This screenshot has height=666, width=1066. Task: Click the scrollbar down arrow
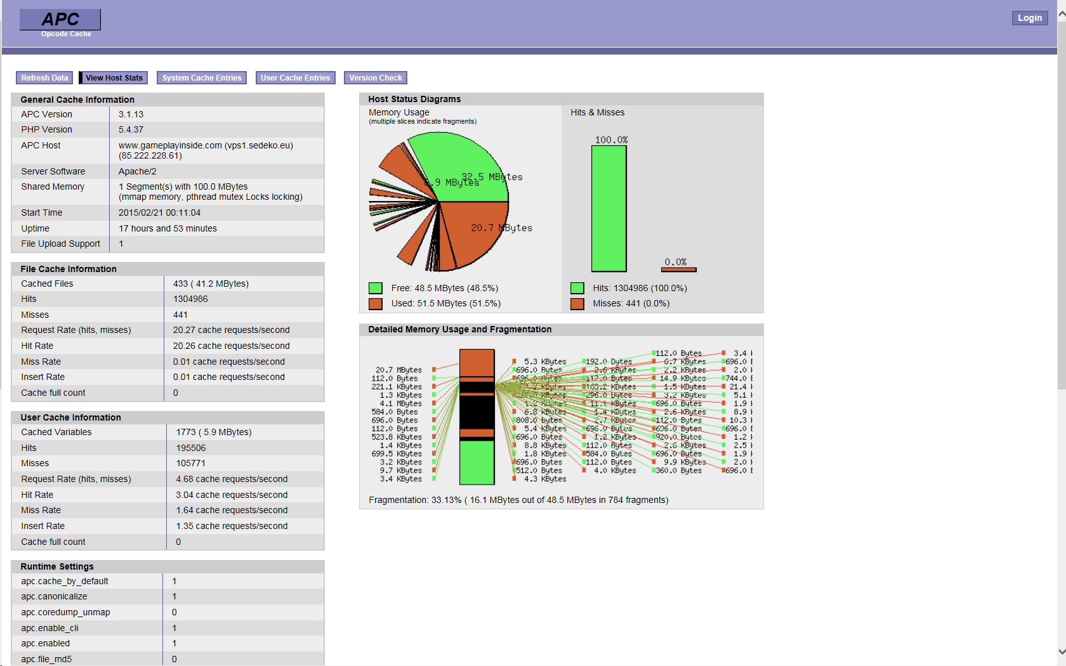point(1062,651)
